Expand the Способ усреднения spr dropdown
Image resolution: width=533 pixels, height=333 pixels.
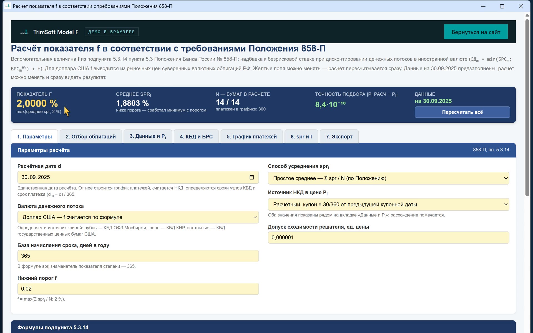[x=388, y=178]
